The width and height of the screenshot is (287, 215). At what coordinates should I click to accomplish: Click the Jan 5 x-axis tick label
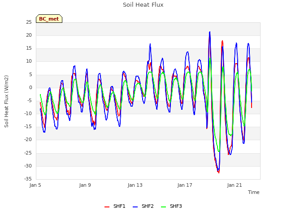pos(35,185)
